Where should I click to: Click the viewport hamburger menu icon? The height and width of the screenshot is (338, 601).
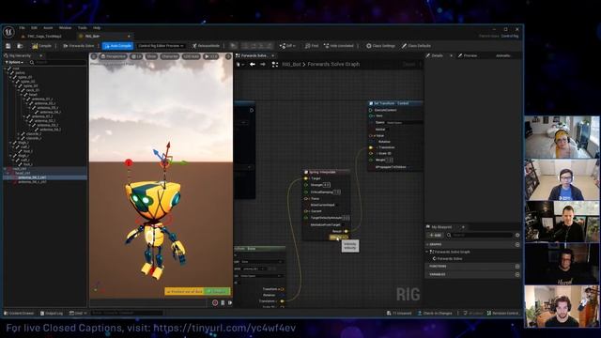[x=94, y=56]
